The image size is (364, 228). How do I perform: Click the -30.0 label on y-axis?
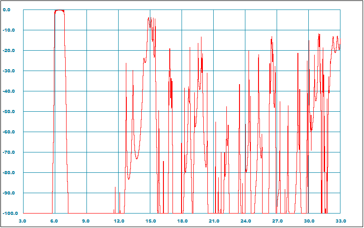10,71
